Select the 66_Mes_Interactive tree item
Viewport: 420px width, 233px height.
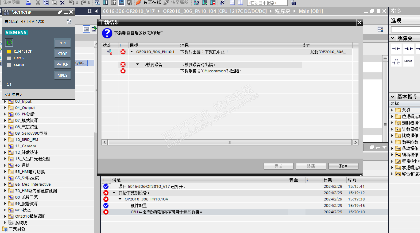pyautogui.click(x=33, y=185)
